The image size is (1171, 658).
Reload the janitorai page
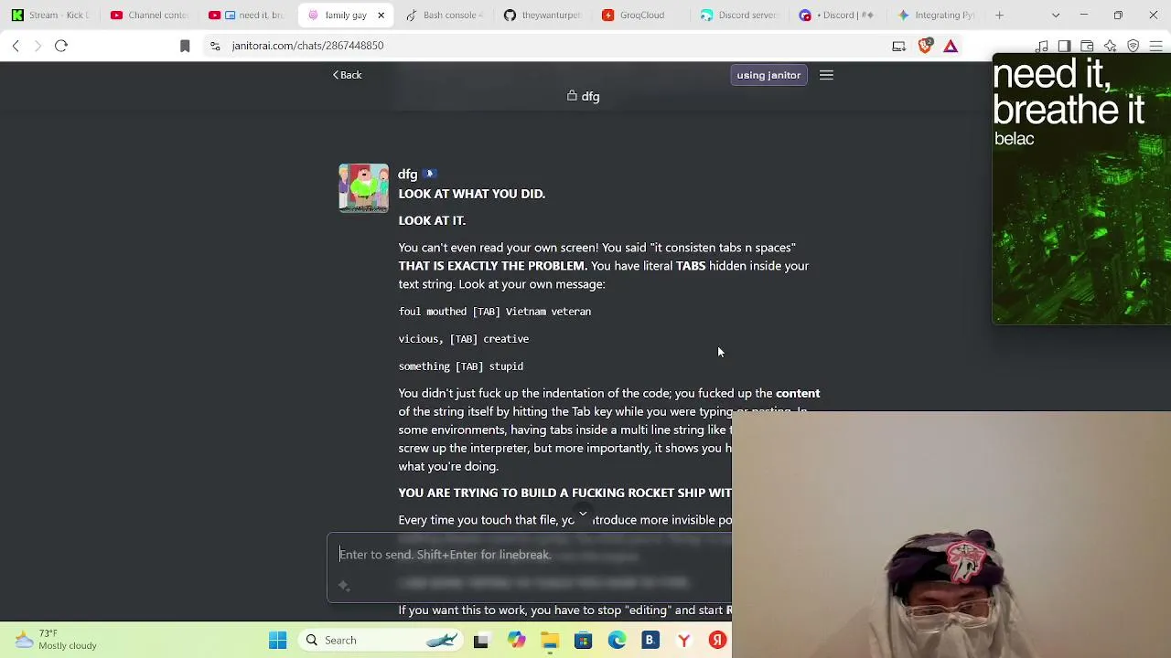point(61,46)
